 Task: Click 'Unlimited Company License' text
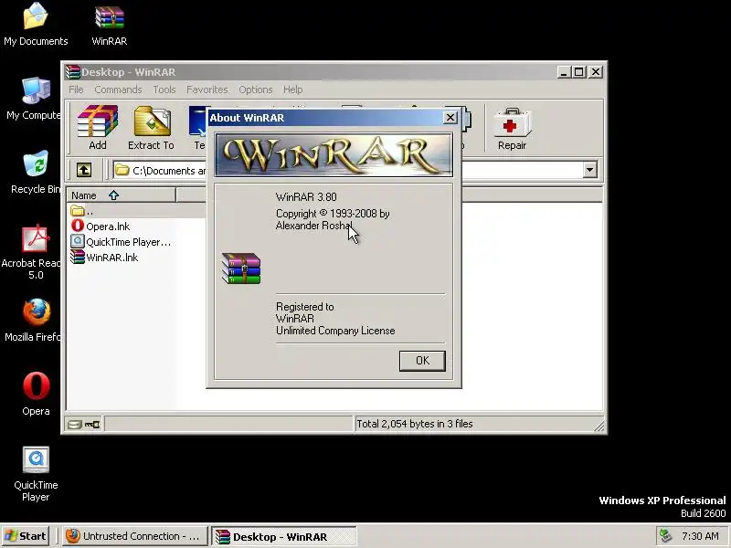click(335, 331)
